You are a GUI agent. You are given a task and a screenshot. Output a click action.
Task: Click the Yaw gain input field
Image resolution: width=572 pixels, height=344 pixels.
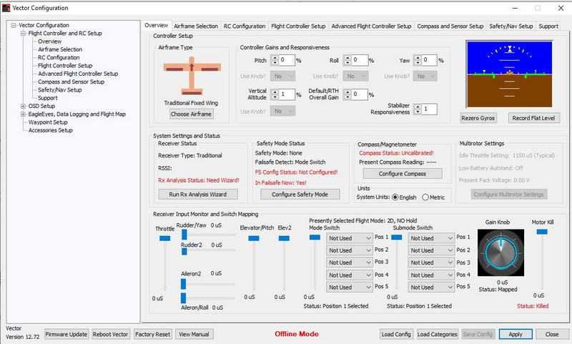pos(430,60)
